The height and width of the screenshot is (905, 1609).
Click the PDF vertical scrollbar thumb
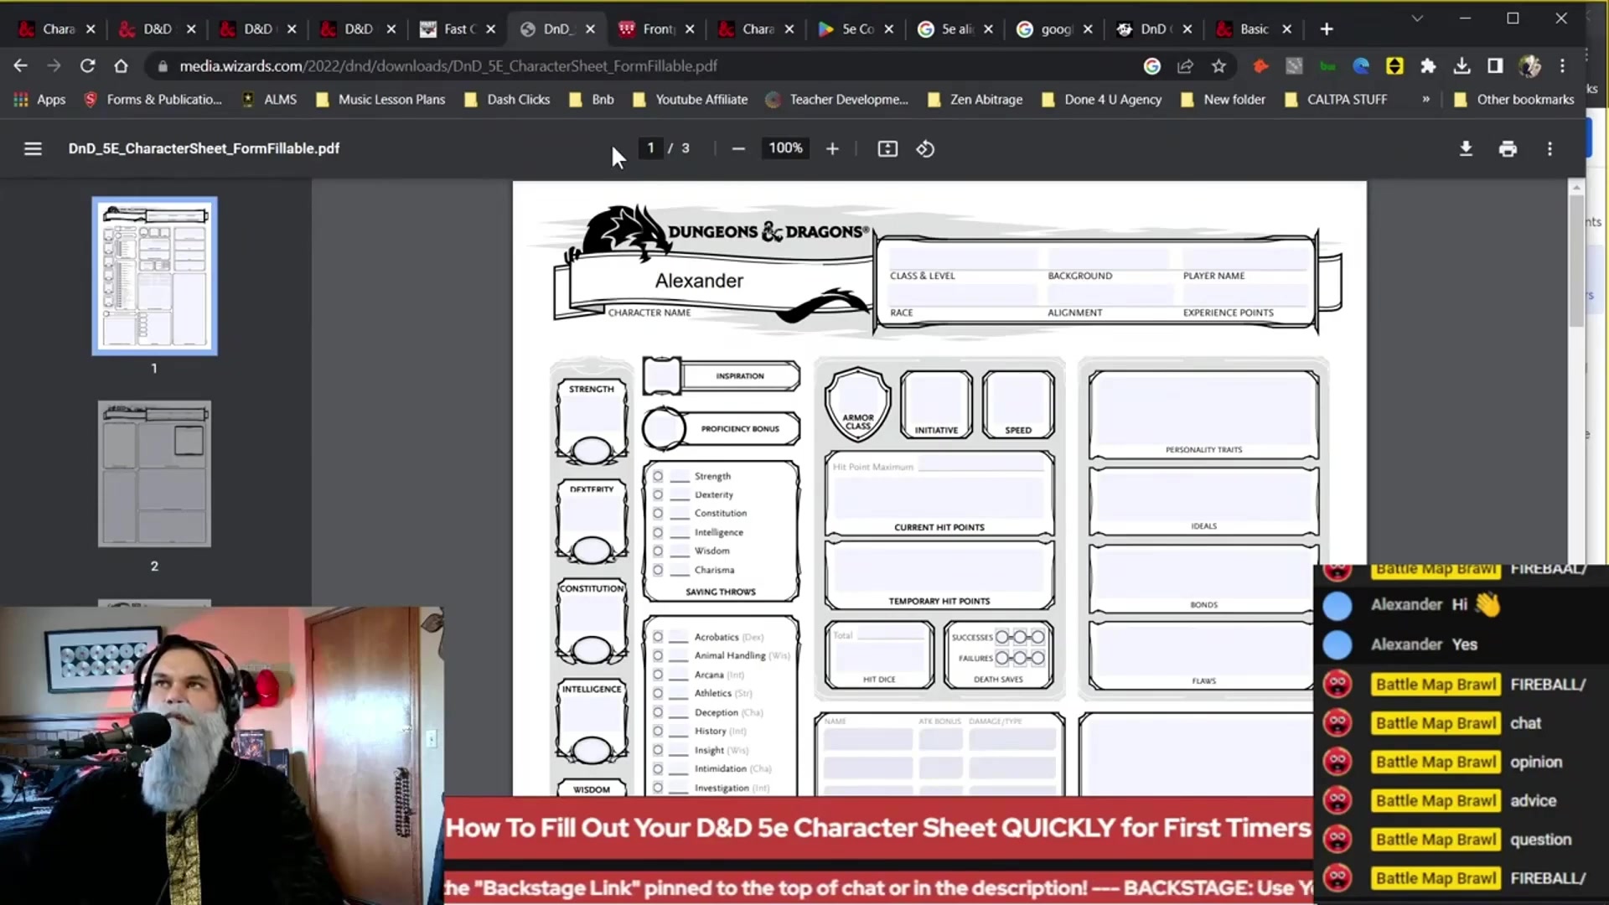(x=1576, y=260)
